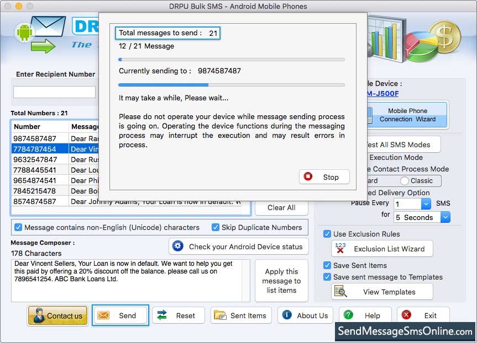
Task: Click the gold dollar coin graphic
Action: (445, 37)
